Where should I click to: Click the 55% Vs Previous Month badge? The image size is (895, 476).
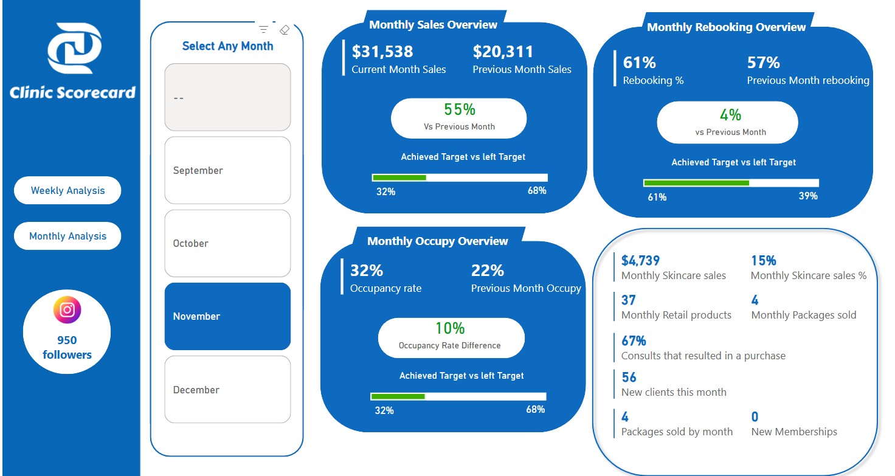tap(458, 118)
